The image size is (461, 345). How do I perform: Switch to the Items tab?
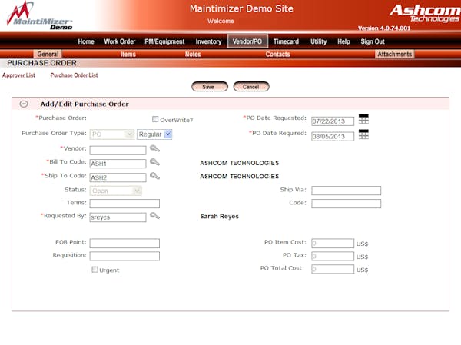[128, 54]
